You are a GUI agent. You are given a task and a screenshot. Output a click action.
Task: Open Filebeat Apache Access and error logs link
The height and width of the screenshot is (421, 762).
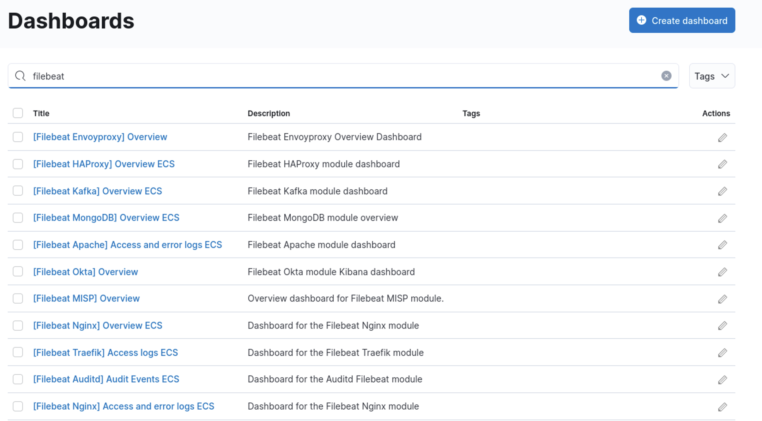pos(127,245)
